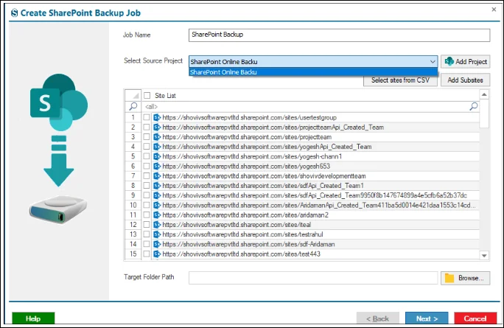Screen dimensions: 504x328
Task: Click the Next button
Action: (x=427, y=318)
